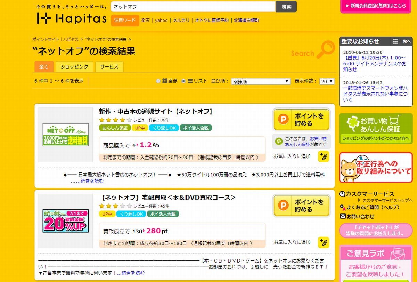Open 【ネットオフ】宅配買取 title link
Image resolution: width=417 pixels, height=282 pixels.
(167, 197)
